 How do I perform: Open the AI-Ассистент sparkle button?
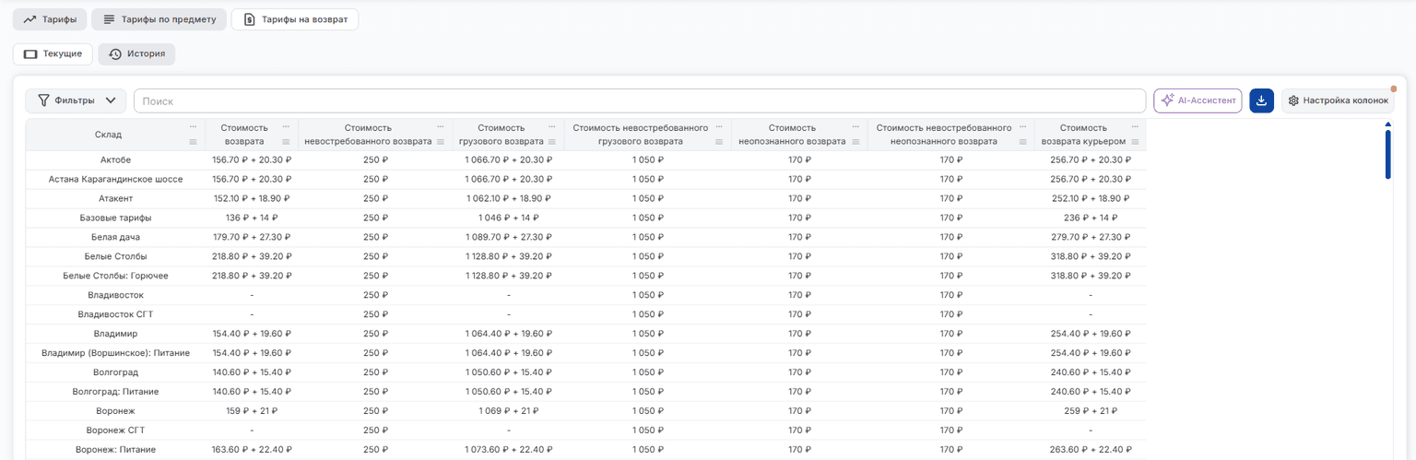[1198, 100]
